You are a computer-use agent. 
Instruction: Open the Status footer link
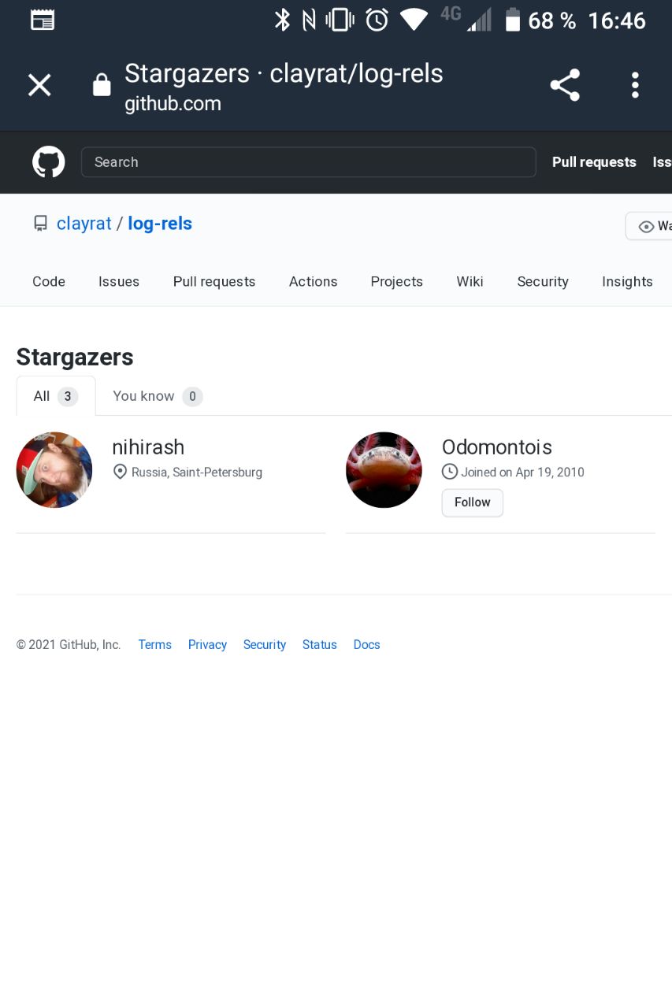pos(320,645)
